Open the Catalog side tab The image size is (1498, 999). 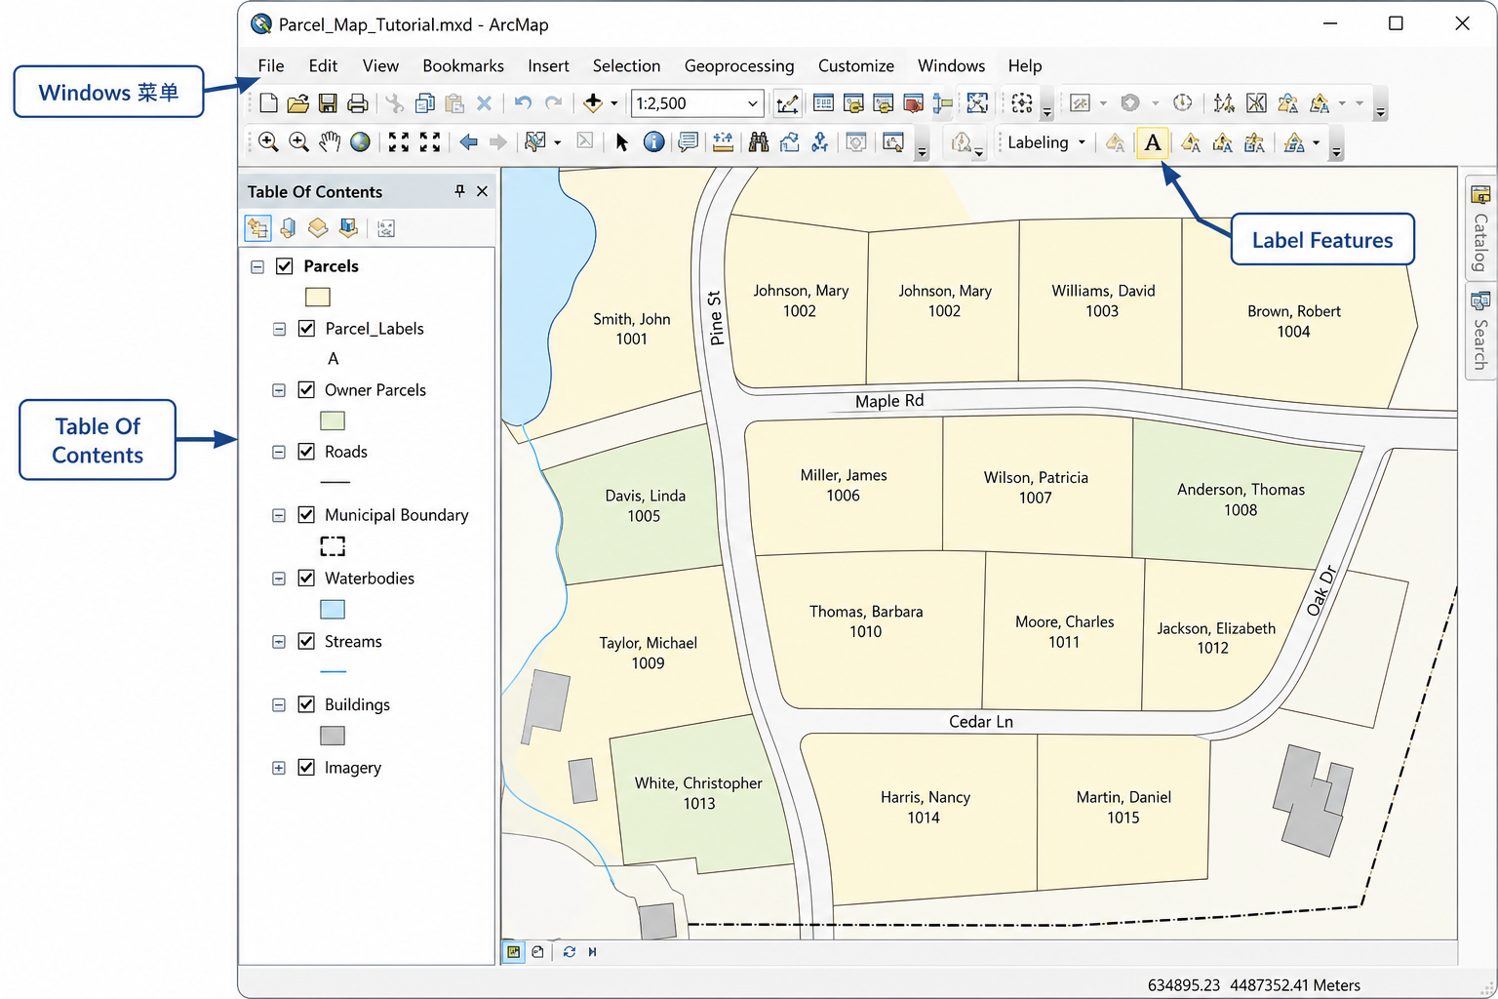1479,228
